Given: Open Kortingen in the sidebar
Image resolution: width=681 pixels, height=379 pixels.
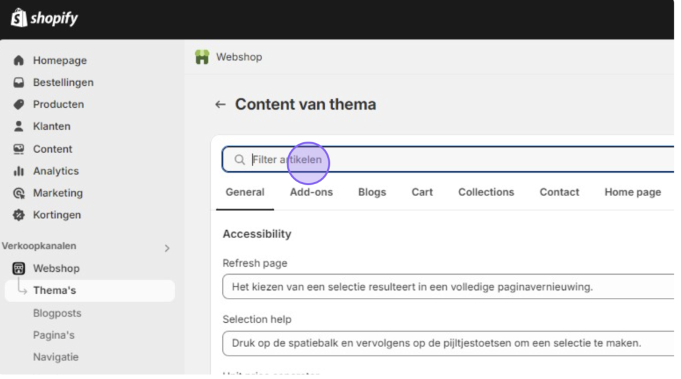Looking at the screenshot, I should [57, 215].
